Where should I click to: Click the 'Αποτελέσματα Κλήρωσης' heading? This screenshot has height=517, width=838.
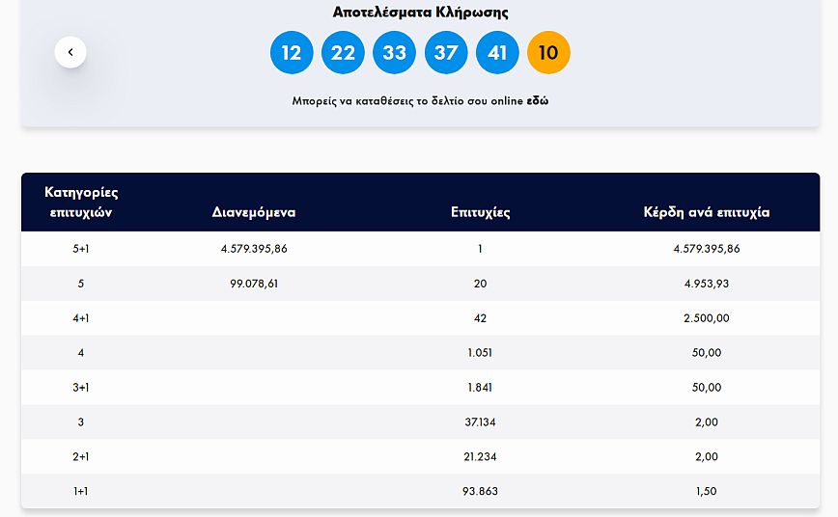[x=420, y=13]
